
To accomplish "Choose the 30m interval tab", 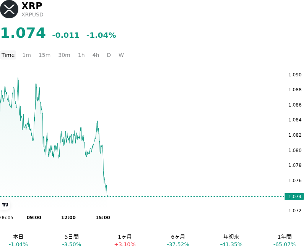I will point(64,55).
